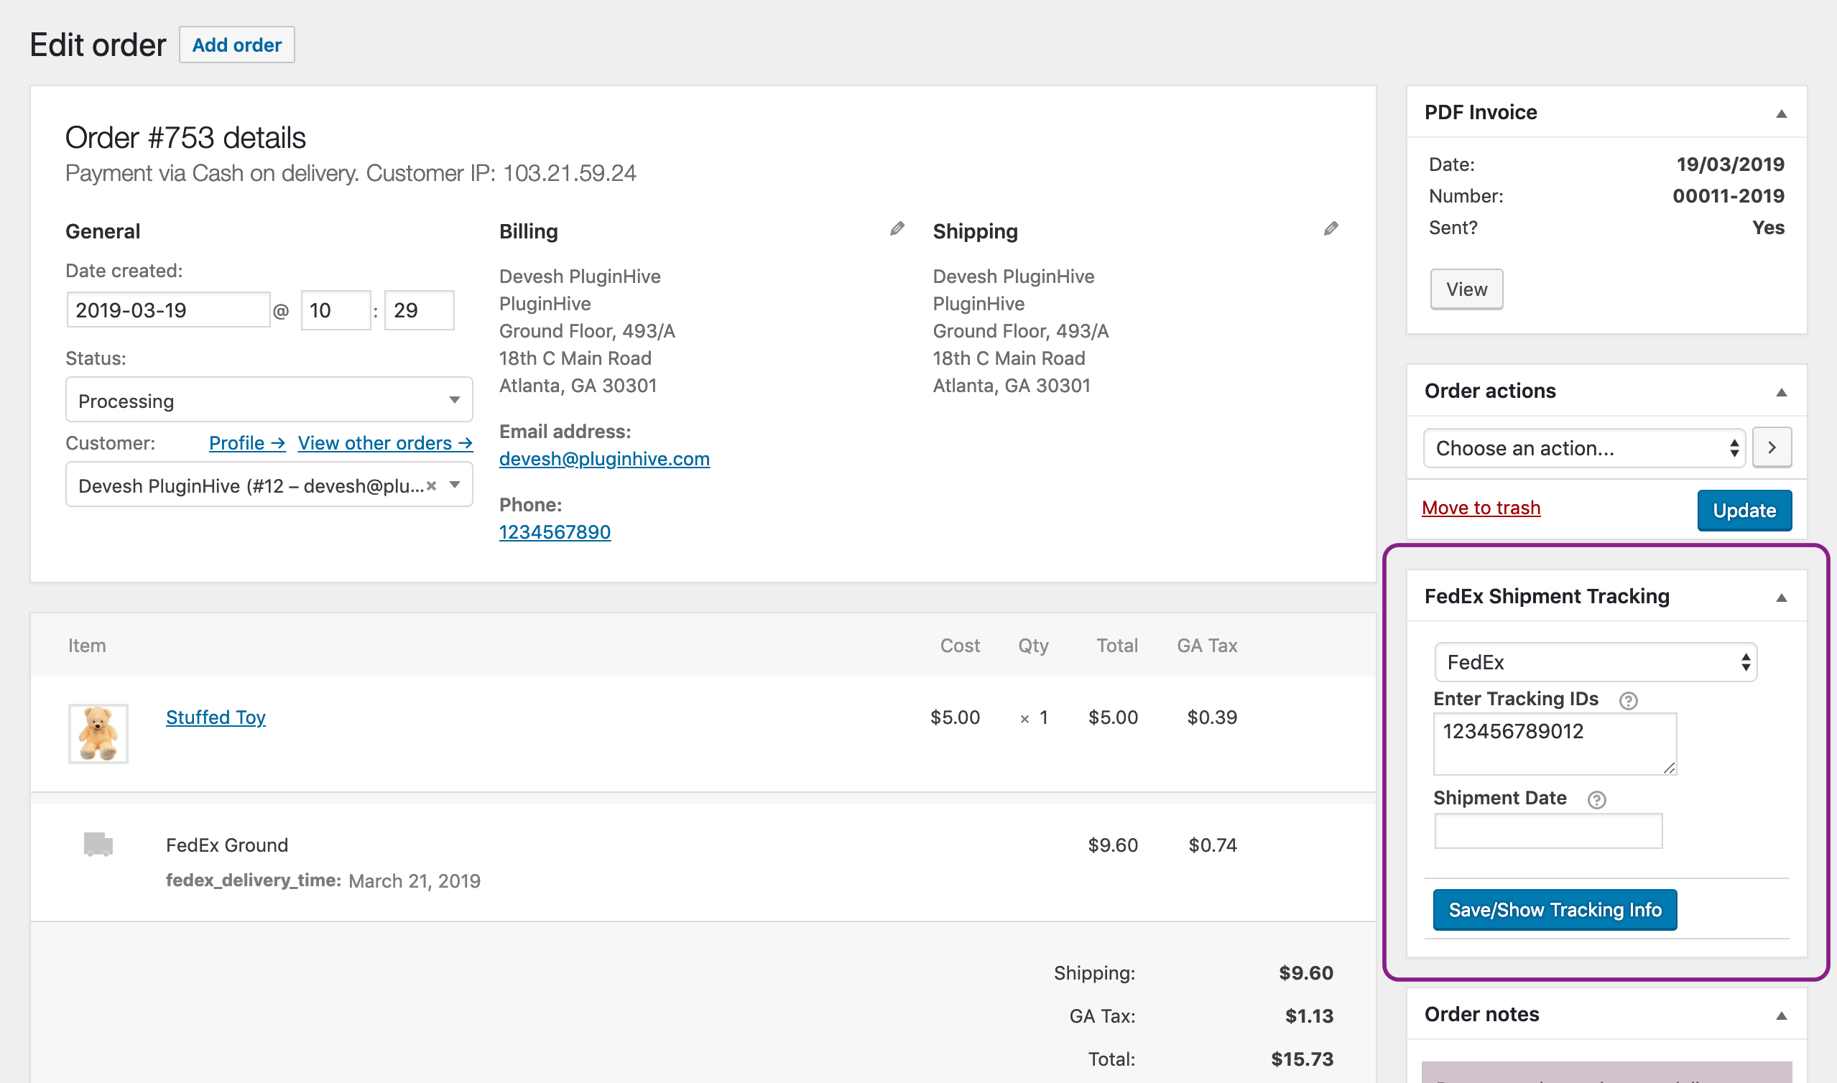Open Choose an action dropdown
This screenshot has height=1083, width=1837.
1583,448
